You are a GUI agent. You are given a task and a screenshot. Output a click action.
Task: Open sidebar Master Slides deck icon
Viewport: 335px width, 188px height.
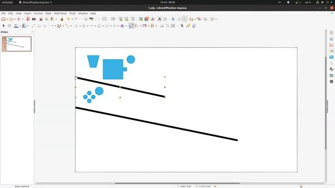pos(331,57)
